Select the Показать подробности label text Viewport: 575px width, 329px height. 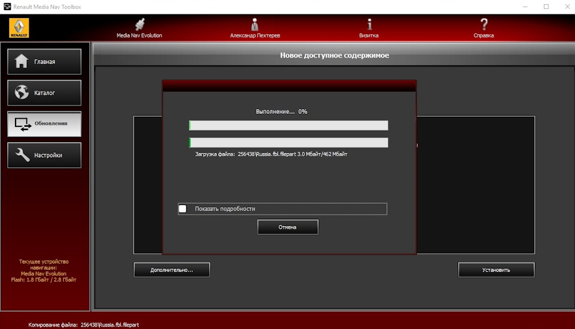[225, 209]
